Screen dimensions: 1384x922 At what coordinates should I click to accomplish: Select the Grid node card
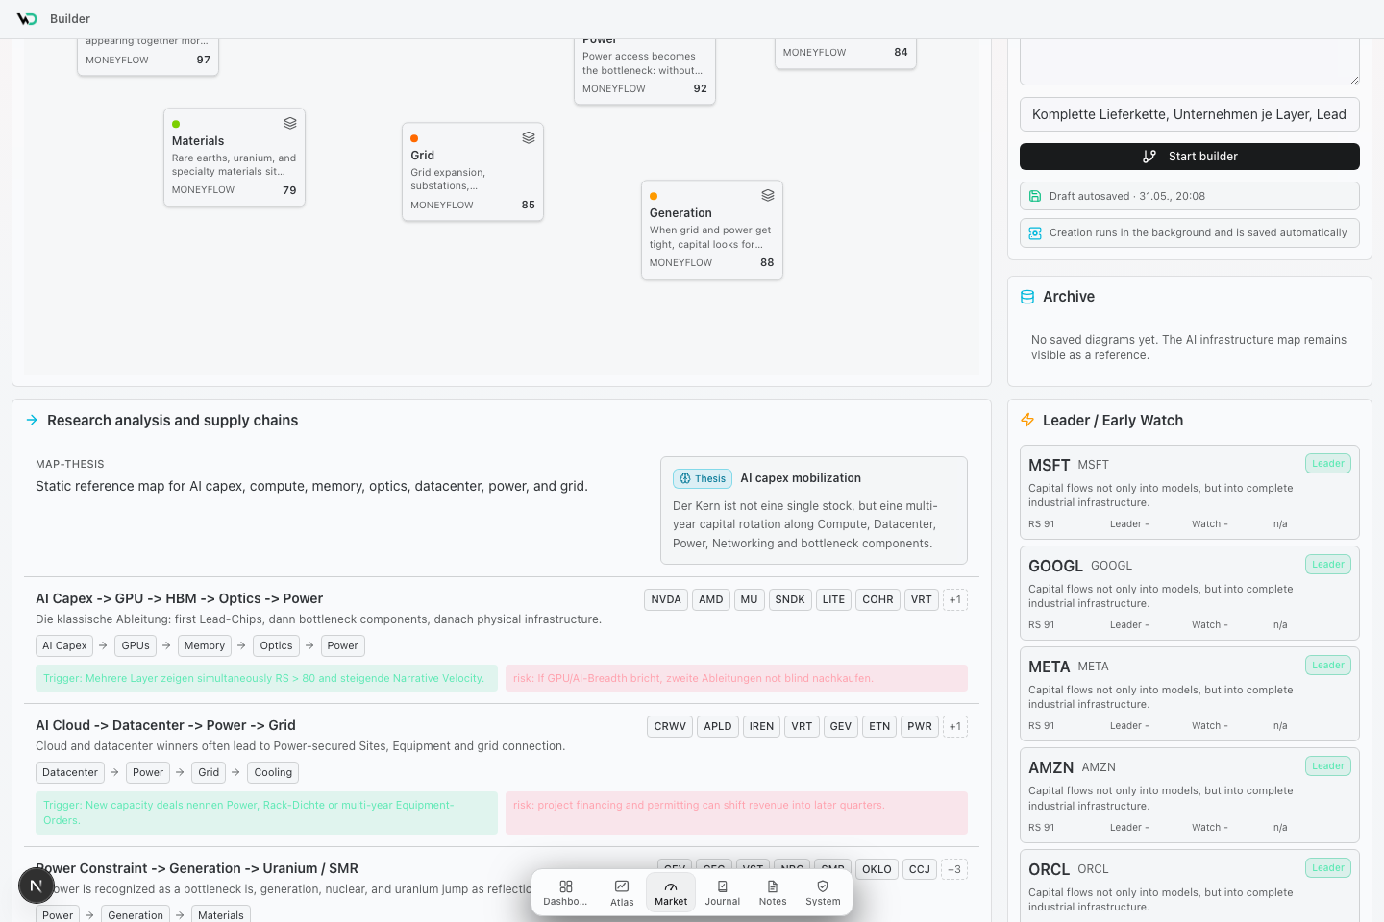[473, 172]
